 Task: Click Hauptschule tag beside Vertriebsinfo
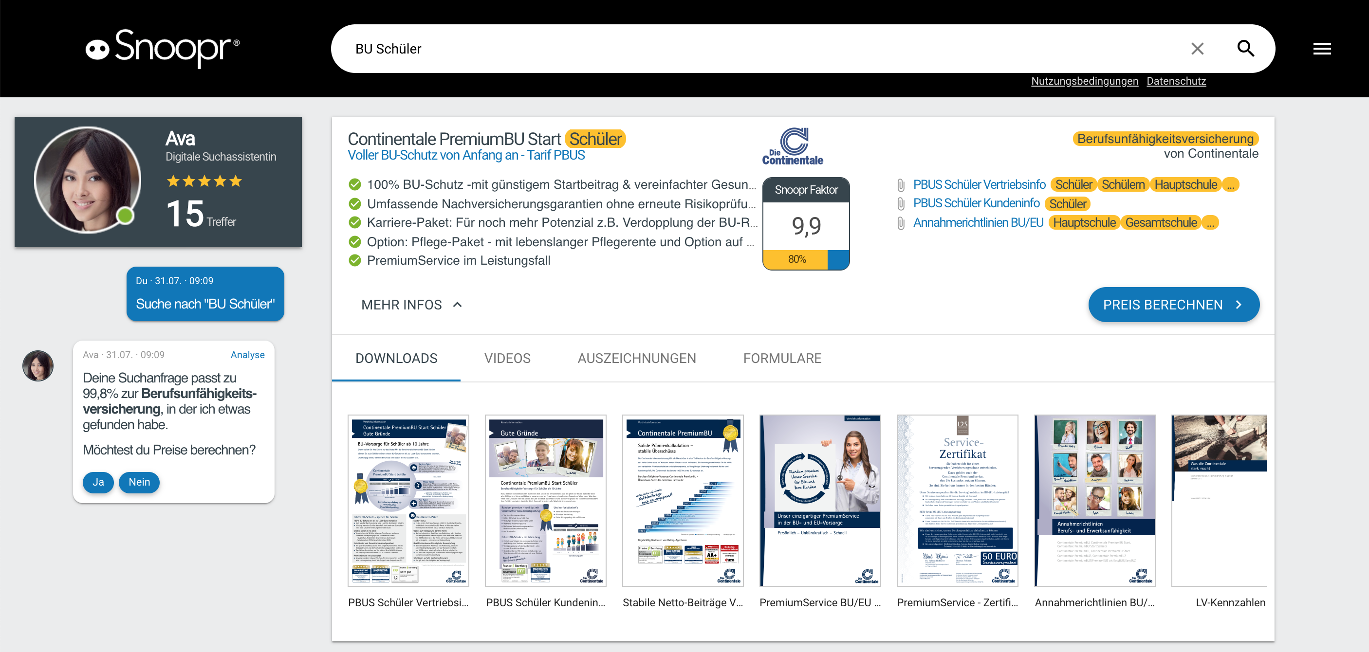click(x=1185, y=184)
